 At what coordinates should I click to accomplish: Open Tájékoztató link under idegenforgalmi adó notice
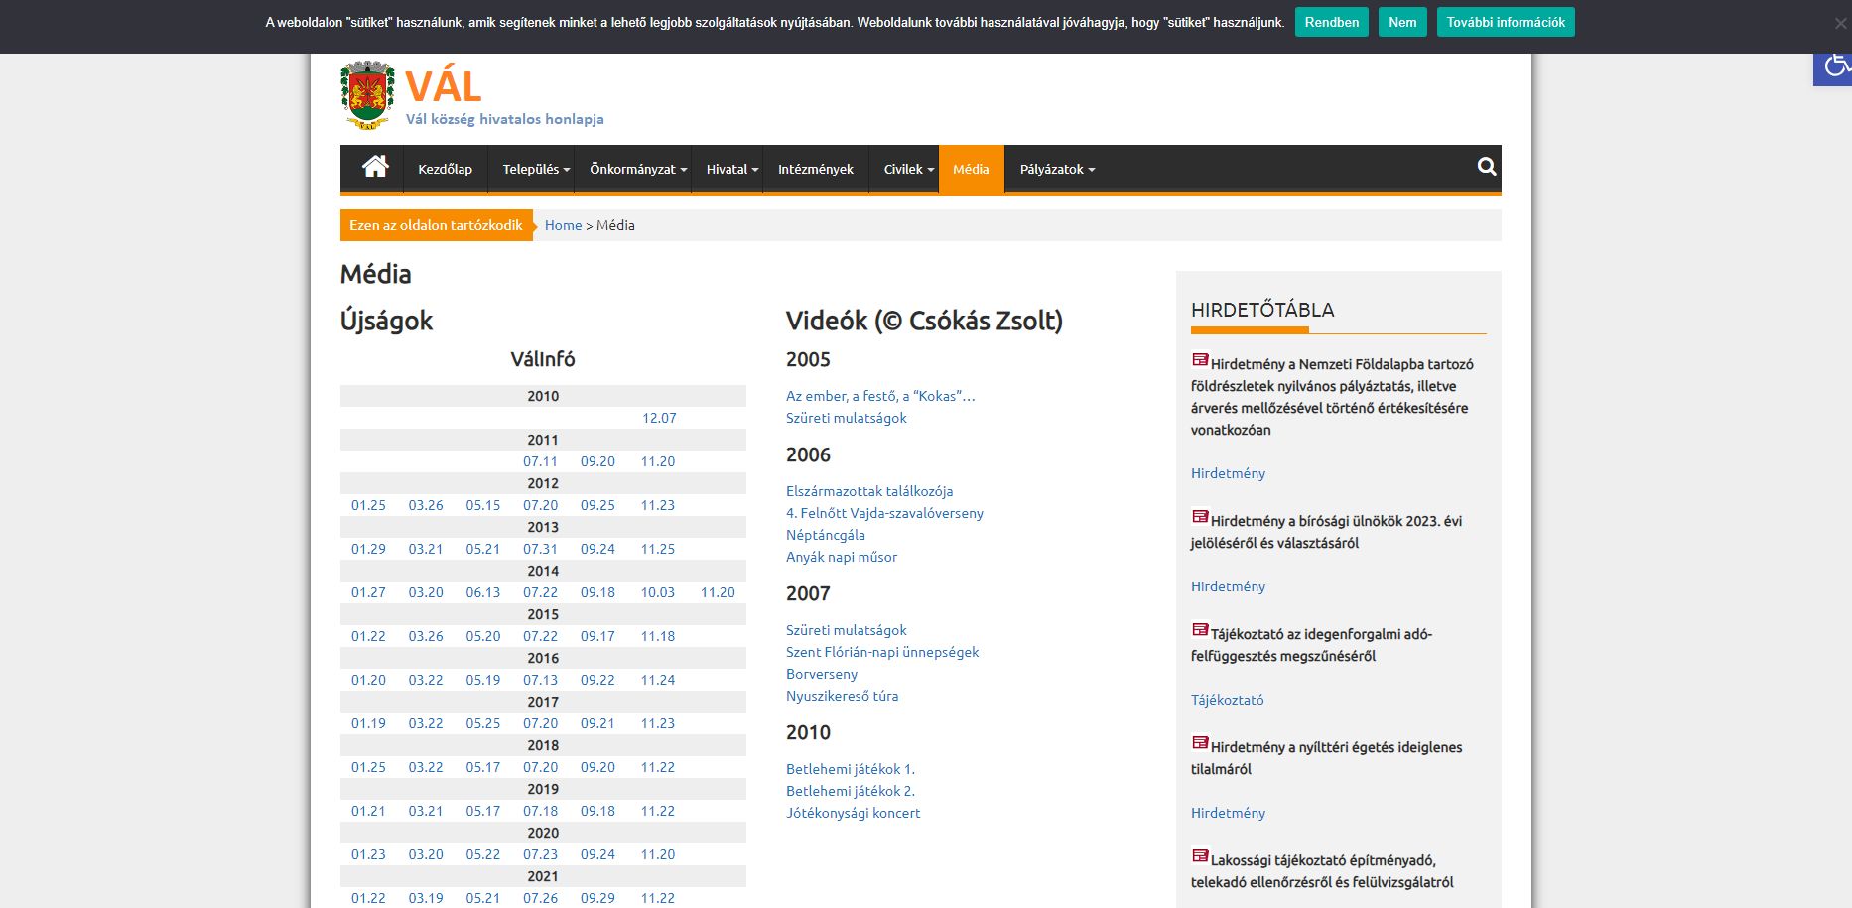coord(1227,700)
